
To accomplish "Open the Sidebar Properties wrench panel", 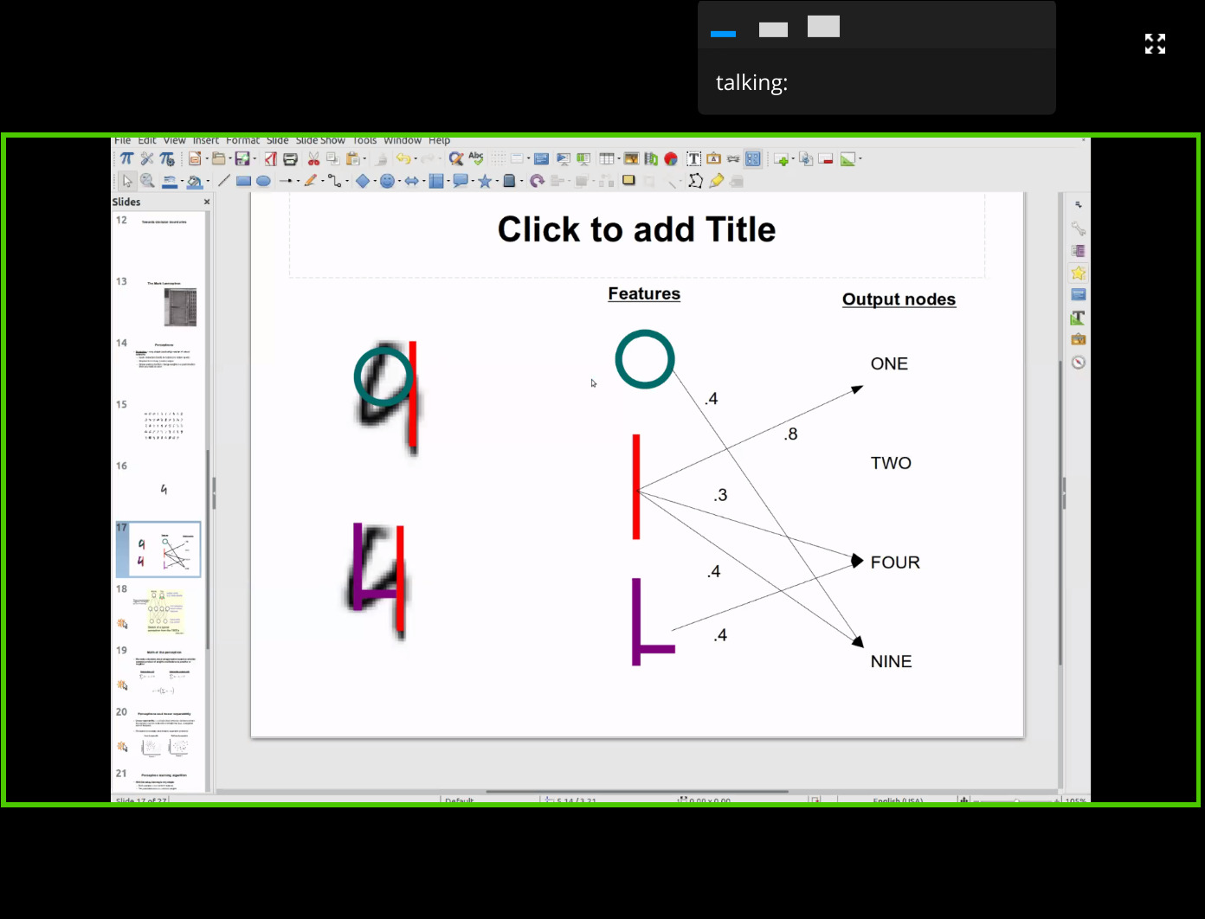I will [x=1078, y=228].
